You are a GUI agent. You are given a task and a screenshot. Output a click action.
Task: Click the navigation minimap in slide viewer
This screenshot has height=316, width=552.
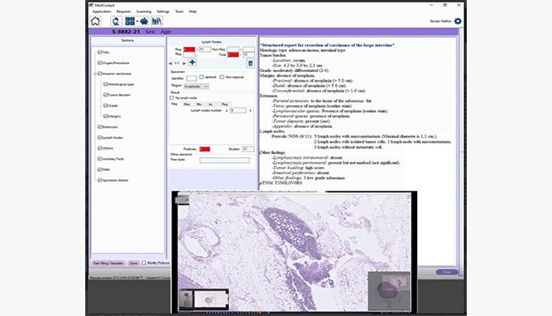click(x=389, y=291)
